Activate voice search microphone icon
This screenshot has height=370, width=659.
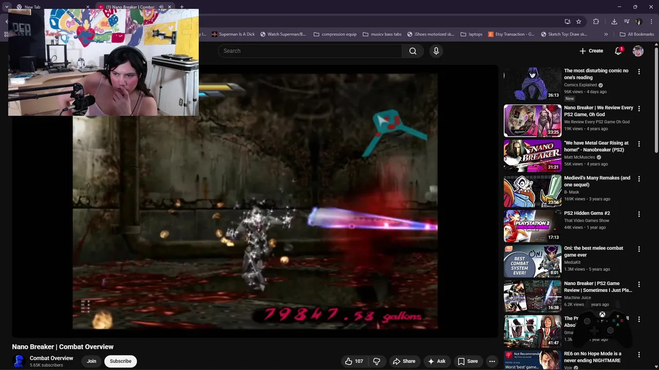436,51
